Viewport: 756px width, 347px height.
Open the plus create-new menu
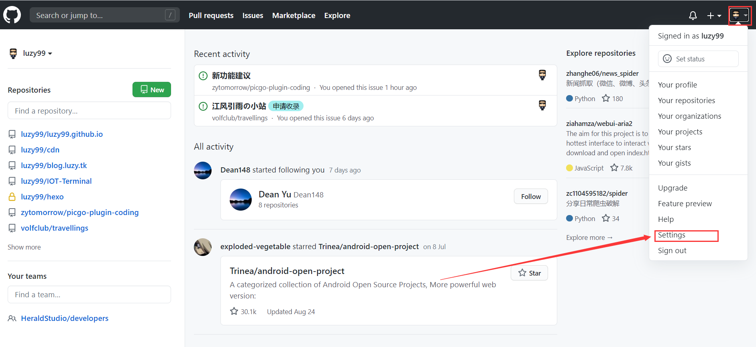tap(714, 16)
